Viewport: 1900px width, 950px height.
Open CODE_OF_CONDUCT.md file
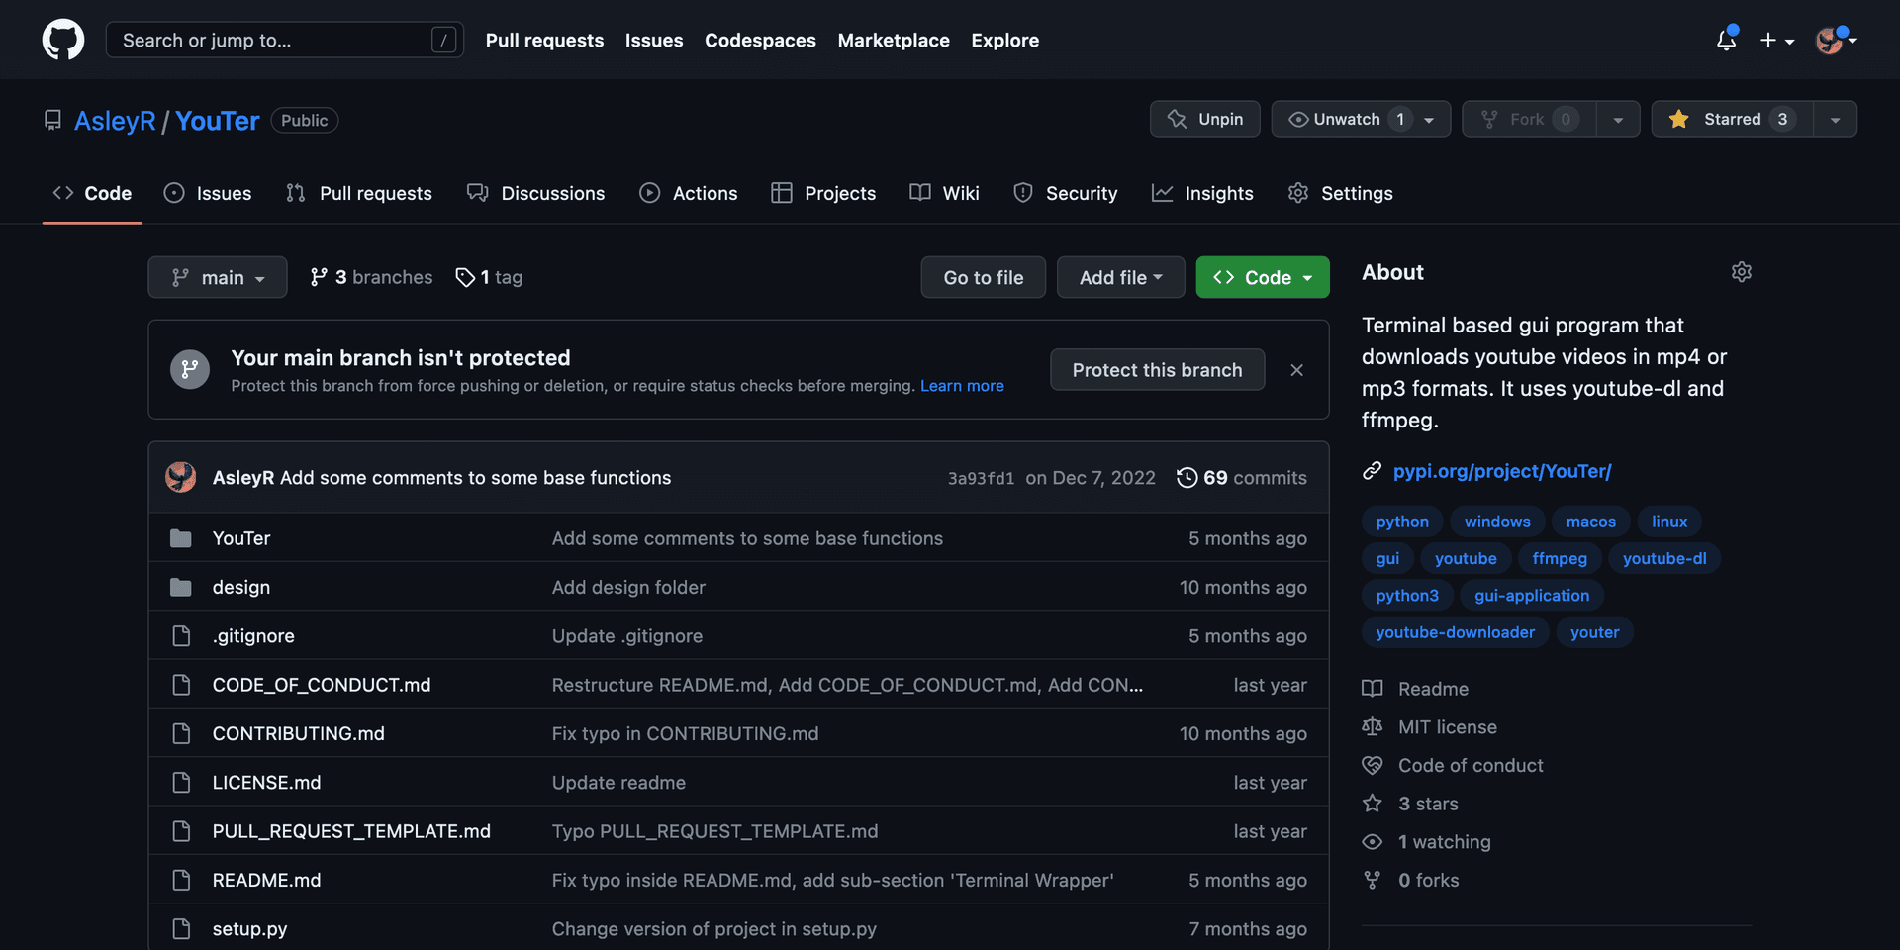click(322, 685)
